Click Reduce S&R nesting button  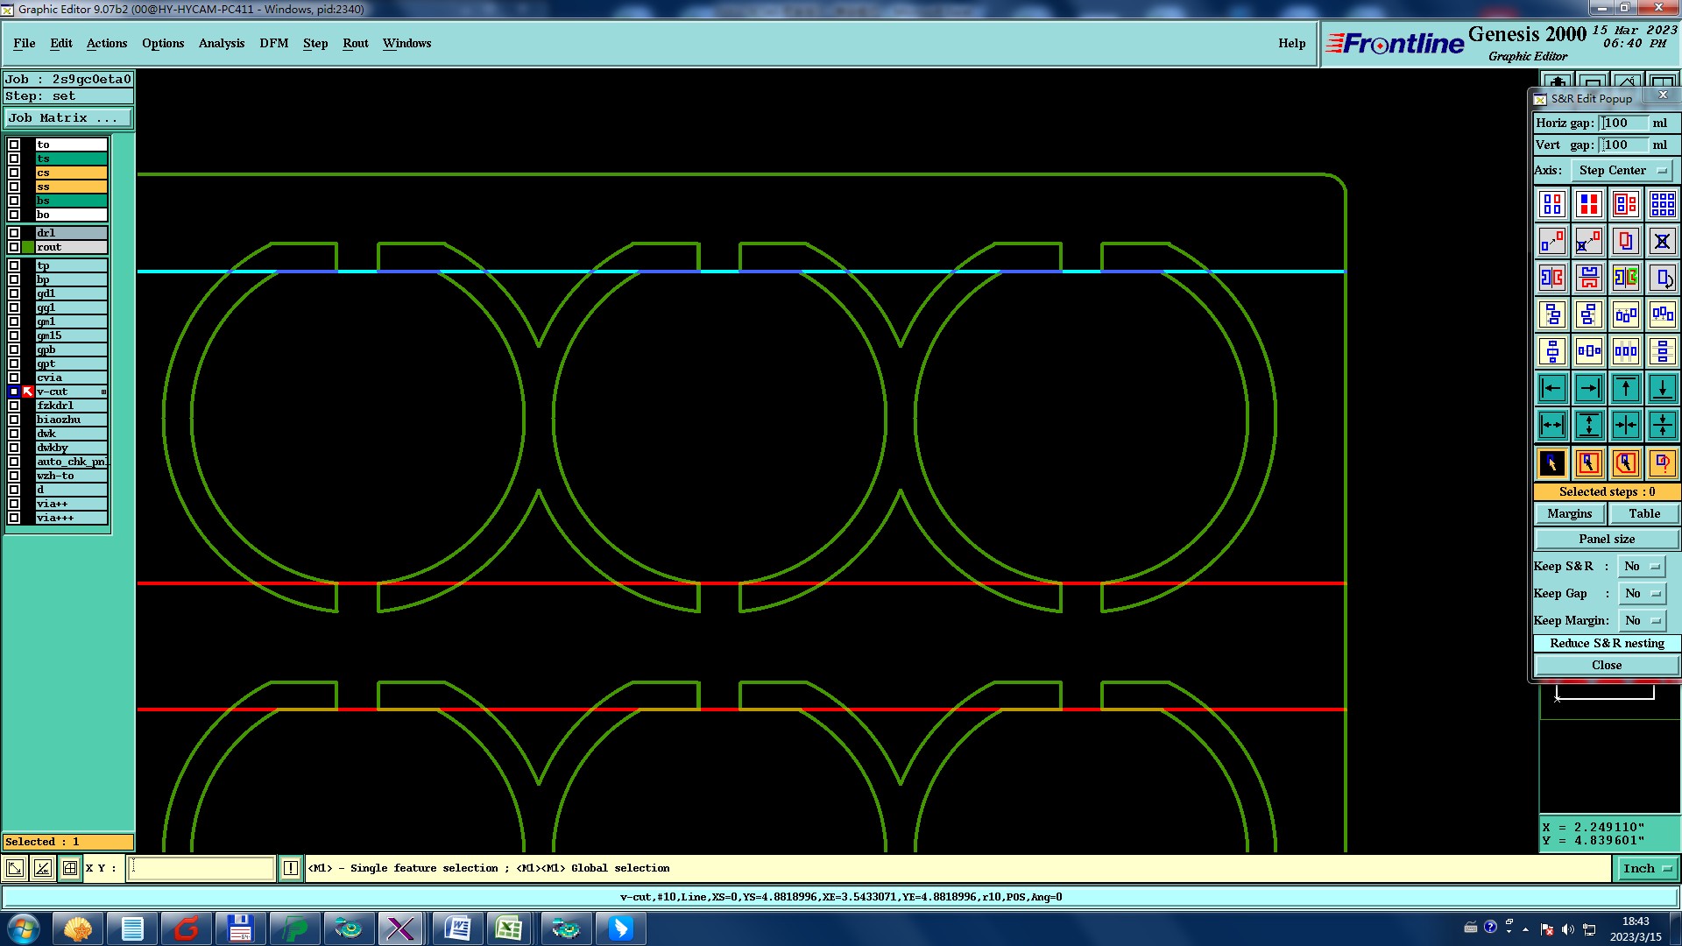click(x=1607, y=644)
